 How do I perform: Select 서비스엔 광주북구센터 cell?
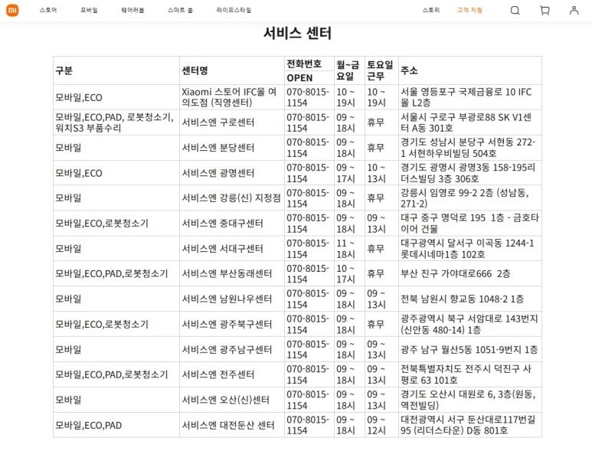tap(232, 324)
